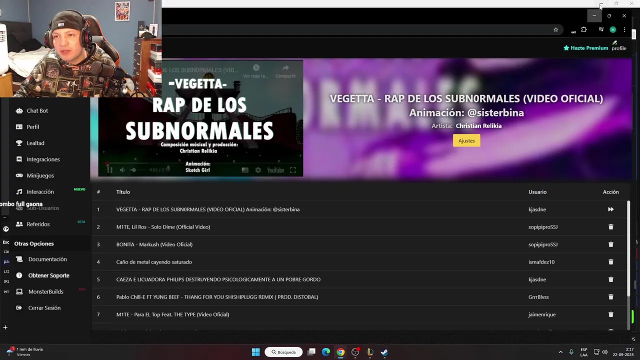
Task: Open Documentación under Otras Opciones
Action: 47,259
